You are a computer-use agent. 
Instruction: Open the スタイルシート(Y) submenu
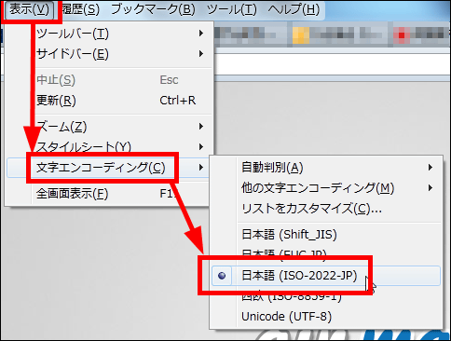109,146
